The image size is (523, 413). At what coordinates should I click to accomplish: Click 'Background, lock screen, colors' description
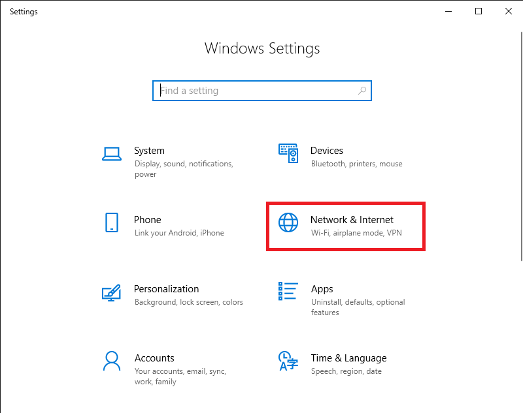pos(189,302)
